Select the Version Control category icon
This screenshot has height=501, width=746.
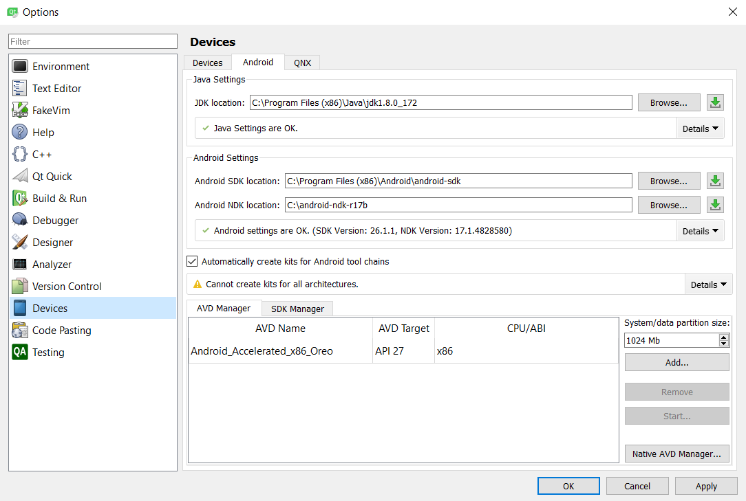pyautogui.click(x=20, y=286)
